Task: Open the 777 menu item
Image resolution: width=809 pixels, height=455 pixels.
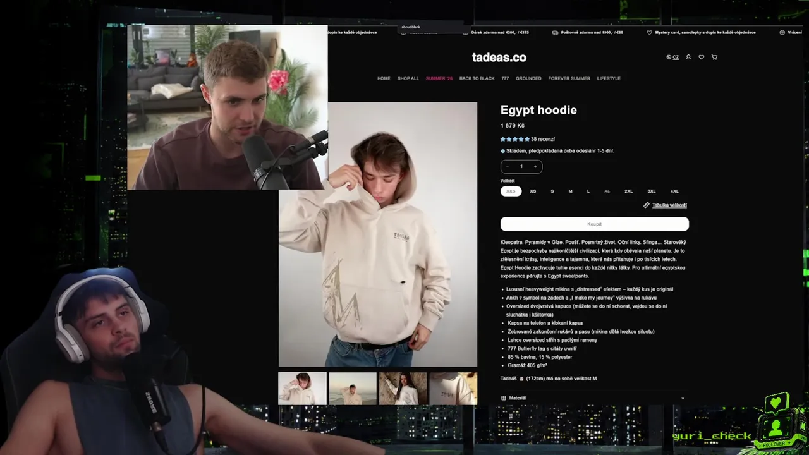Action: 505,78
